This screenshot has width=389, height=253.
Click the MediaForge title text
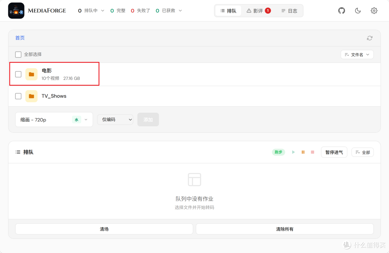coord(47,11)
